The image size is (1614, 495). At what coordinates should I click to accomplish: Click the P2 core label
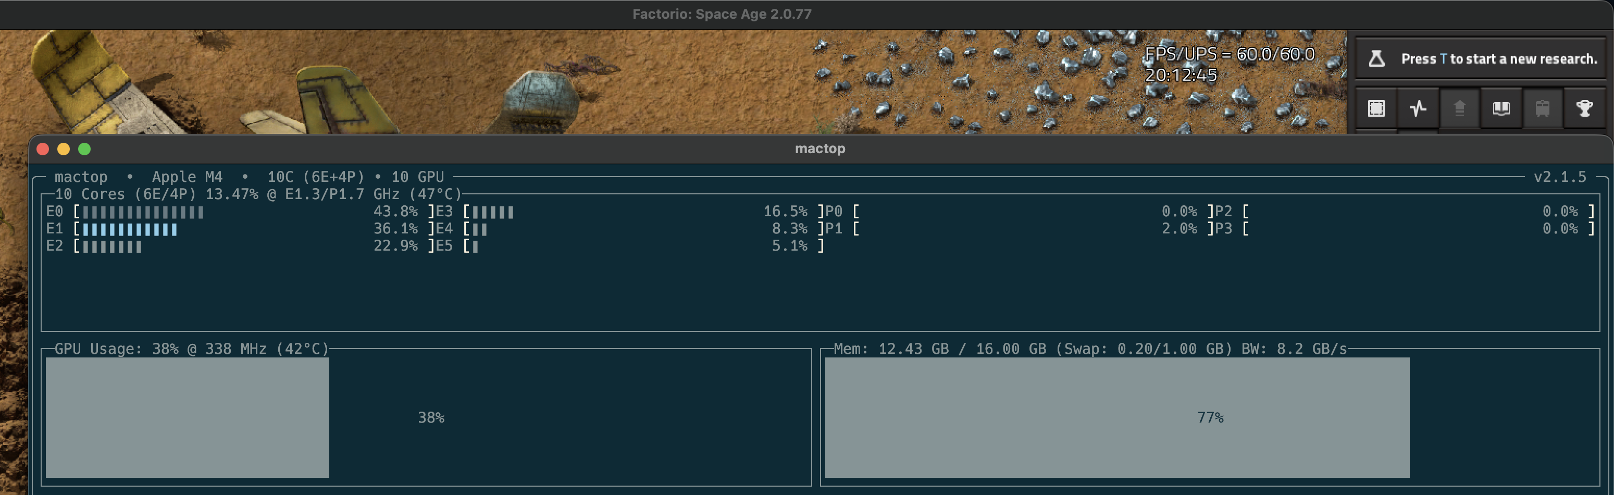tap(1224, 212)
